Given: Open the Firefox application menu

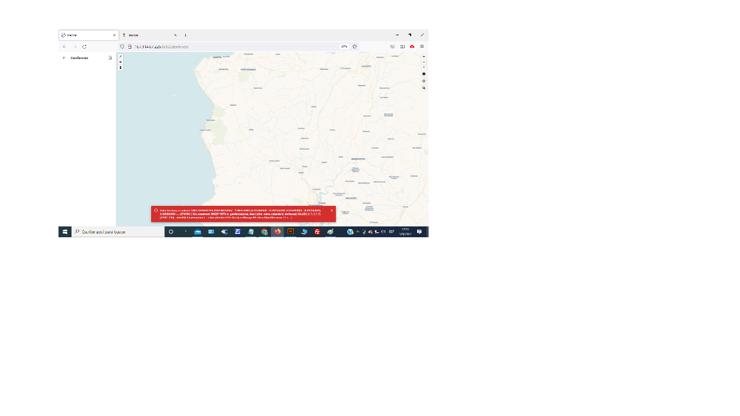Looking at the screenshot, I should tap(422, 47).
